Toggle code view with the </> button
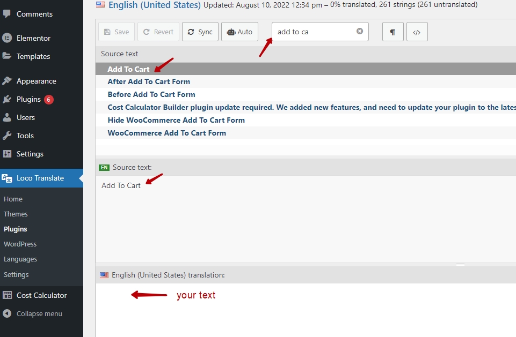516x337 pixels. coord(417,32)
